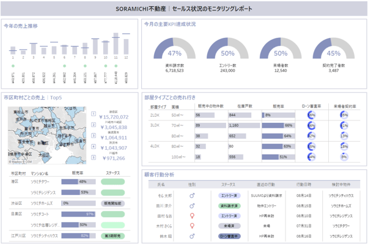Click the month 11 sales bar
This screenshot has height=244, width=368.
tap(116, 43)
